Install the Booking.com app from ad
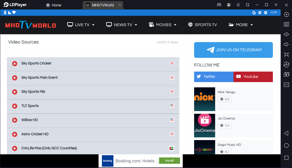Screen dimensions: 292x168 [169, 160]
